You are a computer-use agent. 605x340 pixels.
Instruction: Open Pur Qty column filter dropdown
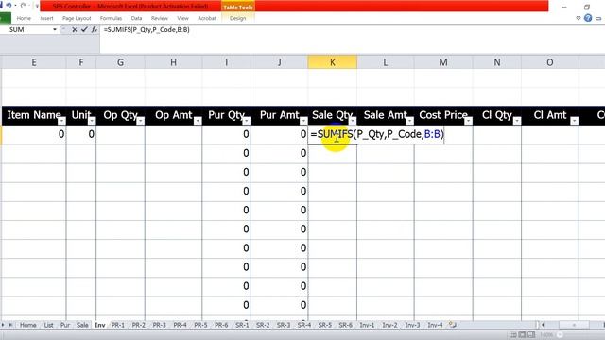247,121
